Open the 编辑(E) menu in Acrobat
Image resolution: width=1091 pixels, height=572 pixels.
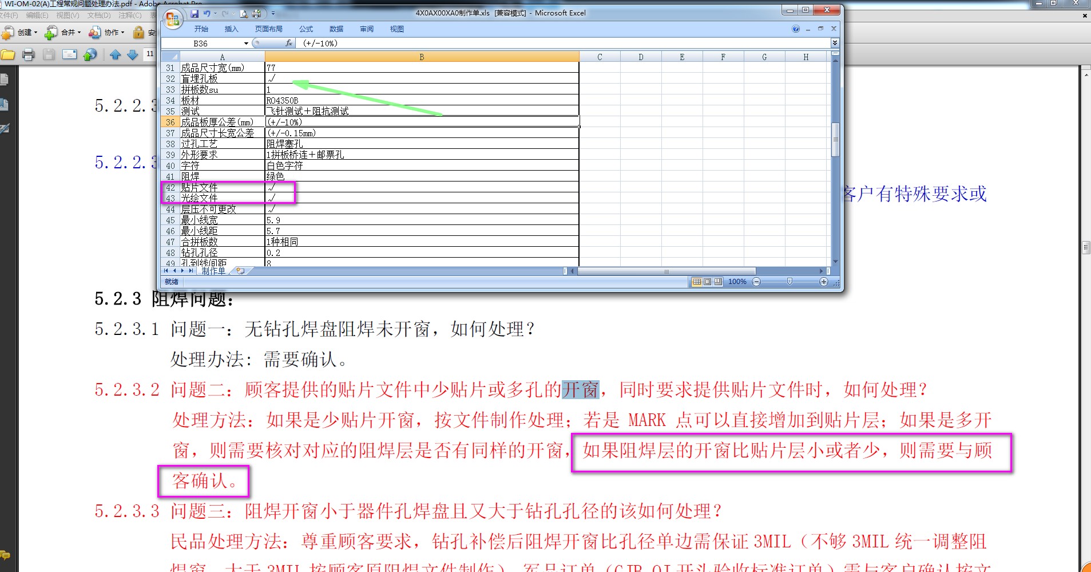[37, 15]
